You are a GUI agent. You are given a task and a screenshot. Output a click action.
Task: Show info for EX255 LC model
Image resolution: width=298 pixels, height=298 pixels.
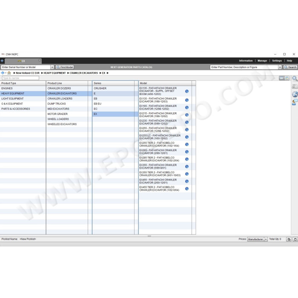pyautogui.click(x=187, y=137)
